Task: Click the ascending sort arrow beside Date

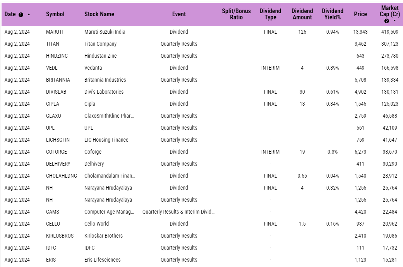Action: [x=29, y=15]
